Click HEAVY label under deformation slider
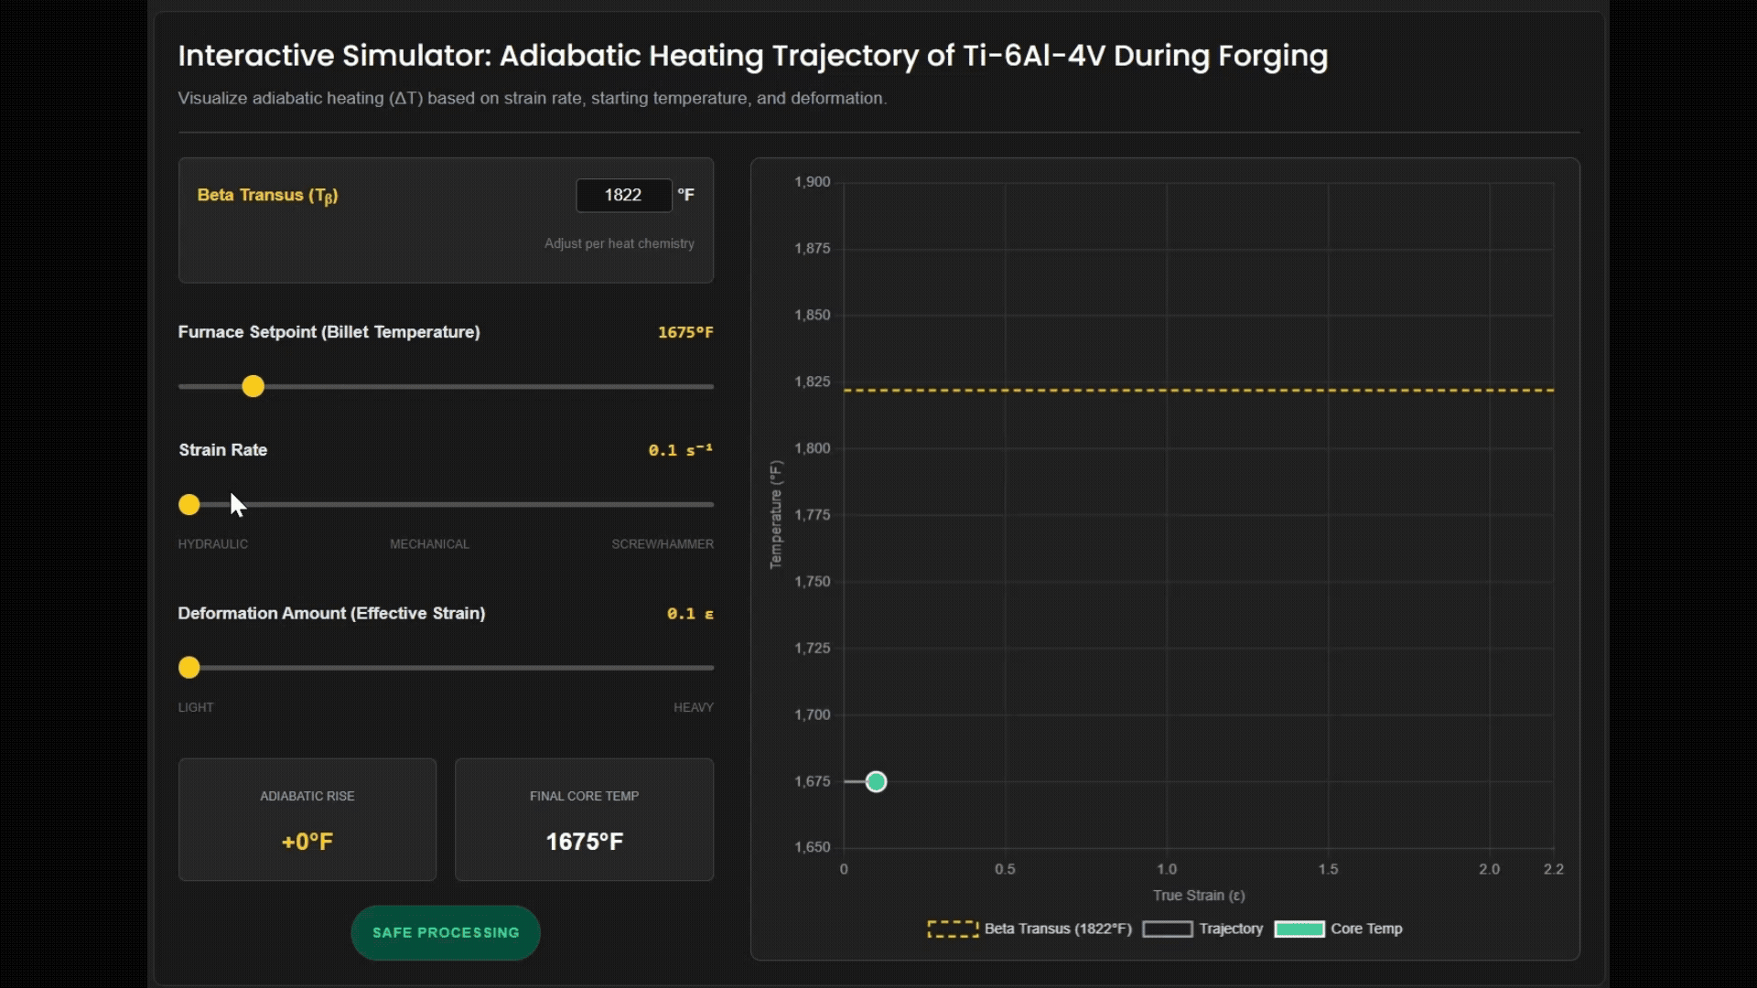This screenshot has width=1757, height=988. pos(693,708)
